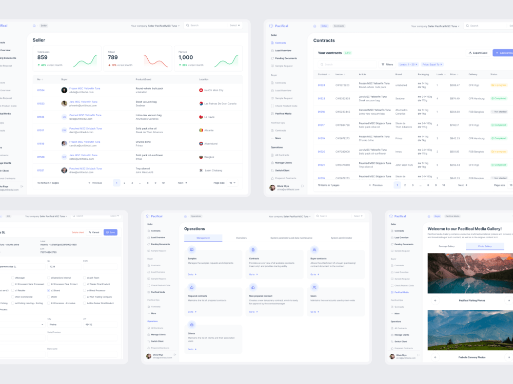The height and width of the screenshot is (384, 513).
Task: Open Filters button in Contracts screen
Action: [387, 65]
